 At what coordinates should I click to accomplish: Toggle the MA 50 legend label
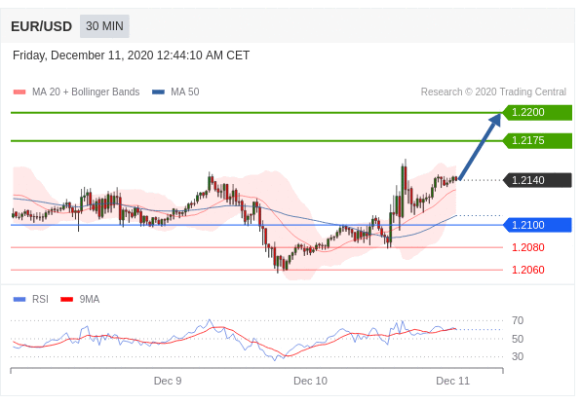185,92
